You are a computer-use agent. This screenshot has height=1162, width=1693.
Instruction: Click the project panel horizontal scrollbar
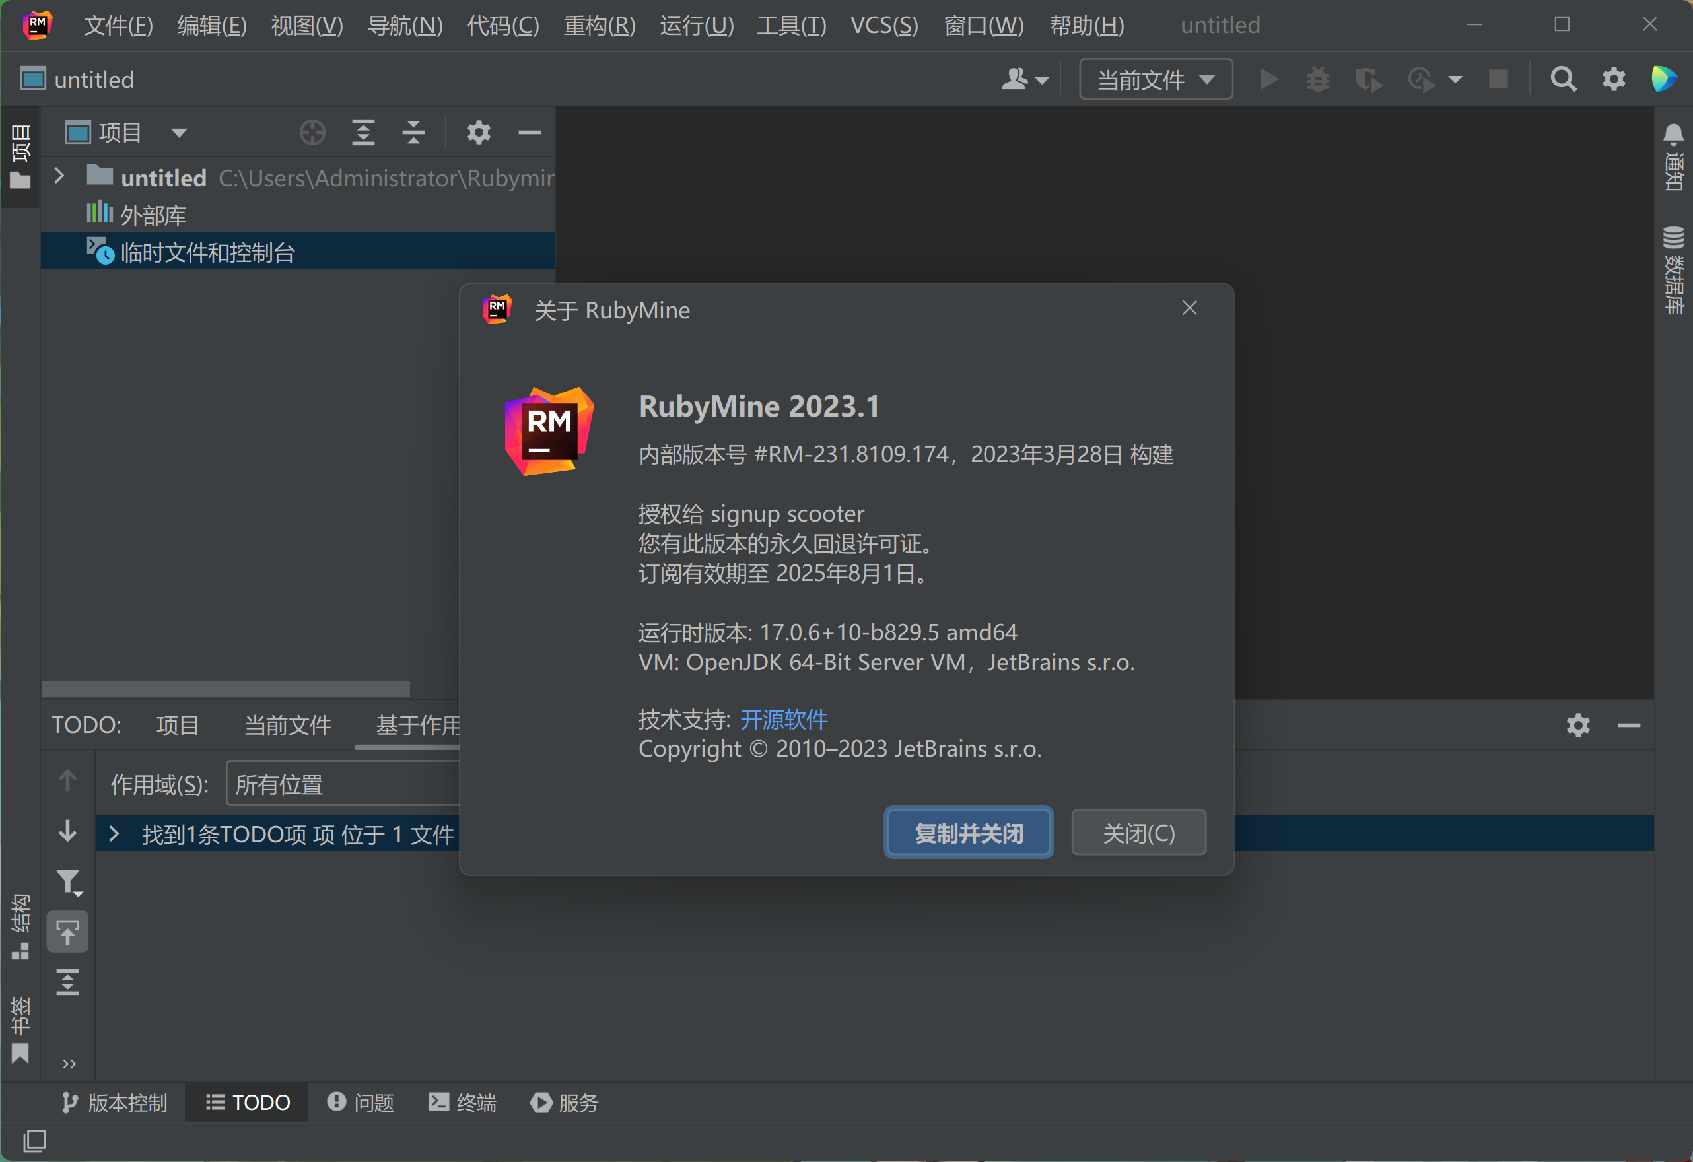[226, 688]
